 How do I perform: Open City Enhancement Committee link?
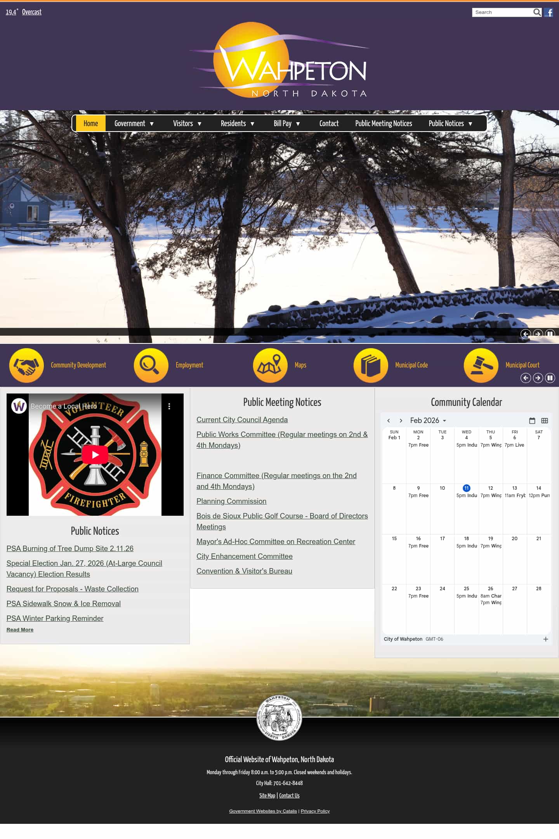point(245,556)
